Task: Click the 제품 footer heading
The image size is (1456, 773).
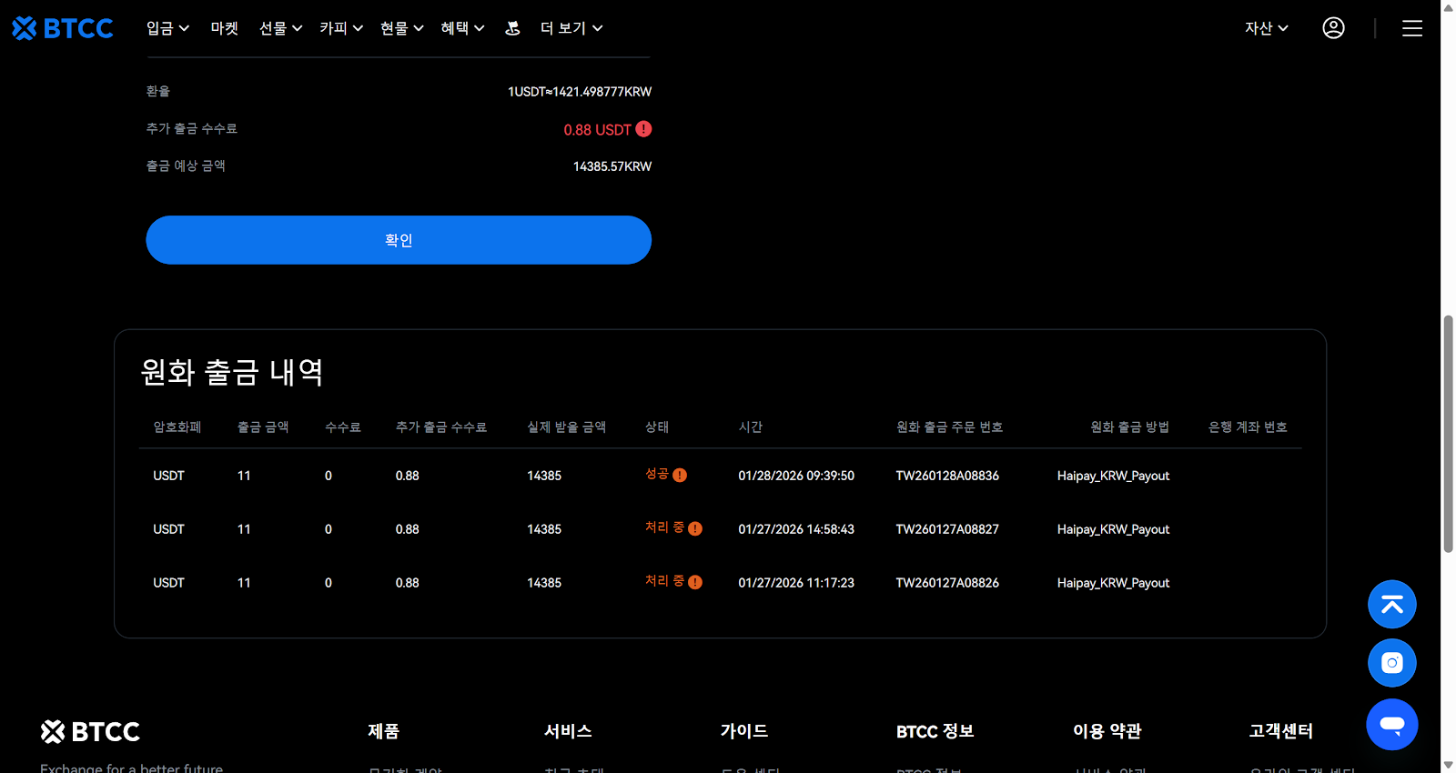Action: pyautogui.click(x=383, y=731)
